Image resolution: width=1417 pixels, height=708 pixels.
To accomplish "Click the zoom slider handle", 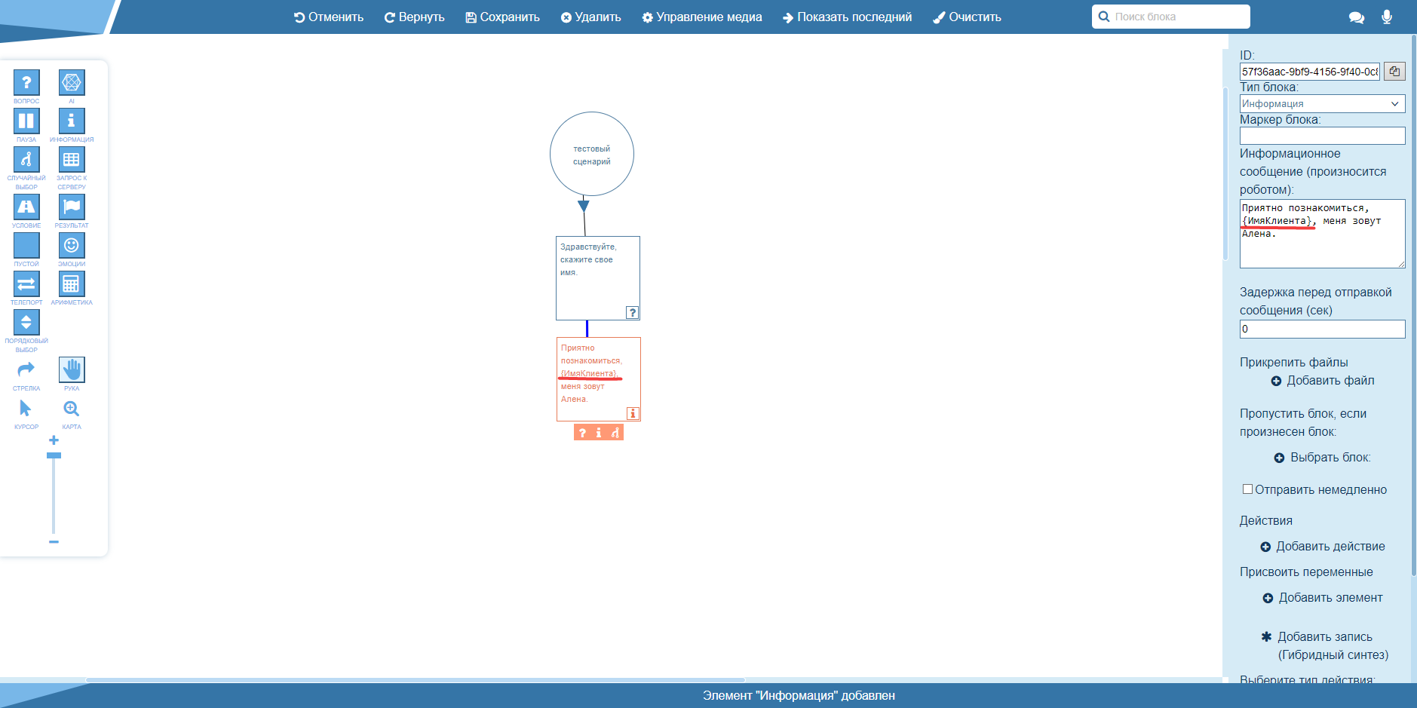I will [54, 455].
